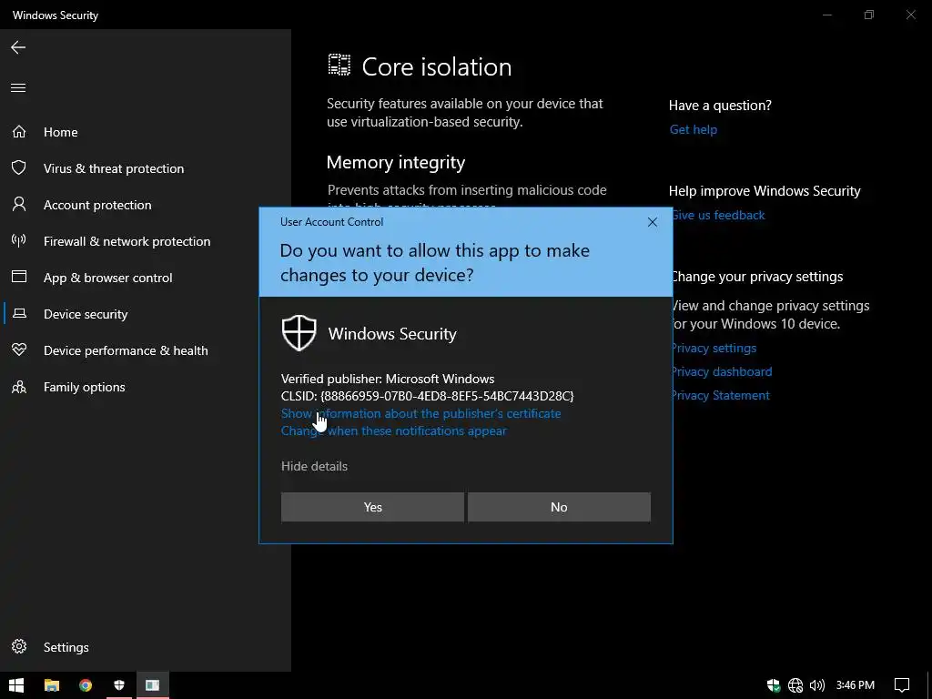Close the User Account Control dialog
The image size is (932, 699).
click(x=652, y=222)
